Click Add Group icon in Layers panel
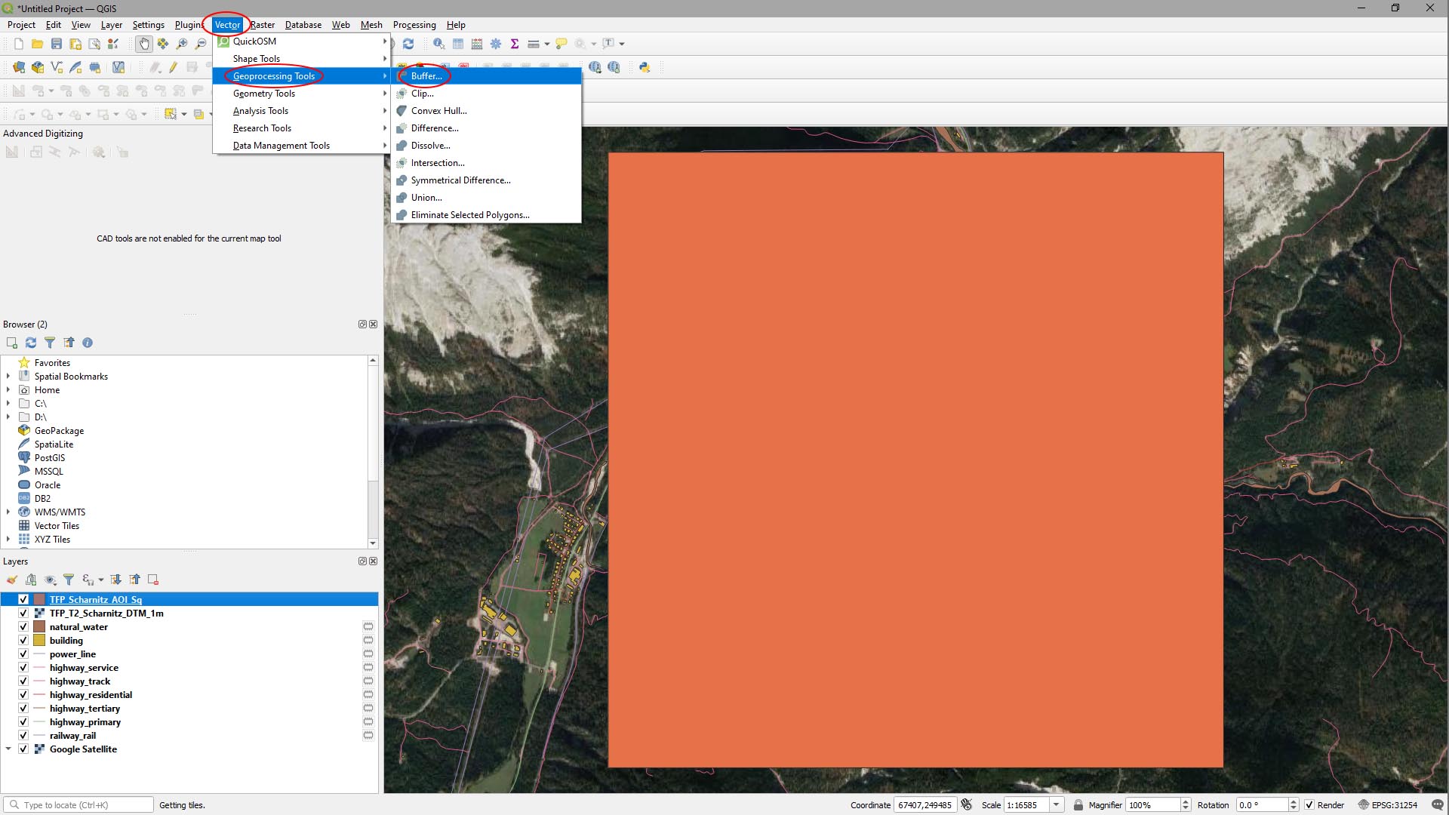The width and height of the screenshot is (1449, 815). pos(31,580)
